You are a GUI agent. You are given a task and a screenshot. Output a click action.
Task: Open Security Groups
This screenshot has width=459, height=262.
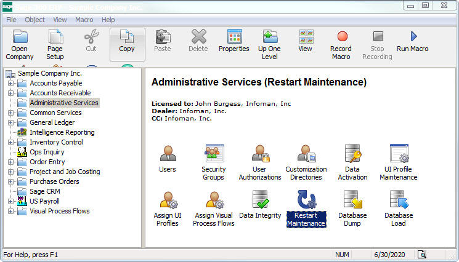(x=214, y=162)
